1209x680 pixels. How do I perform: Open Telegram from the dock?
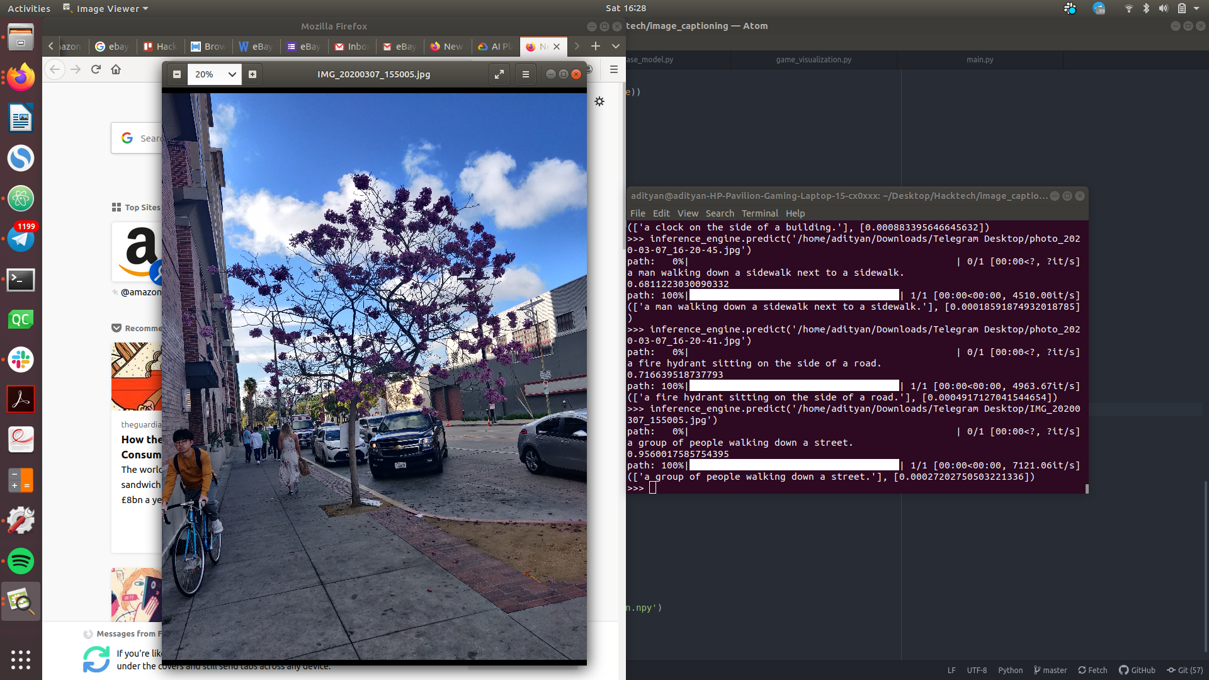21,239
